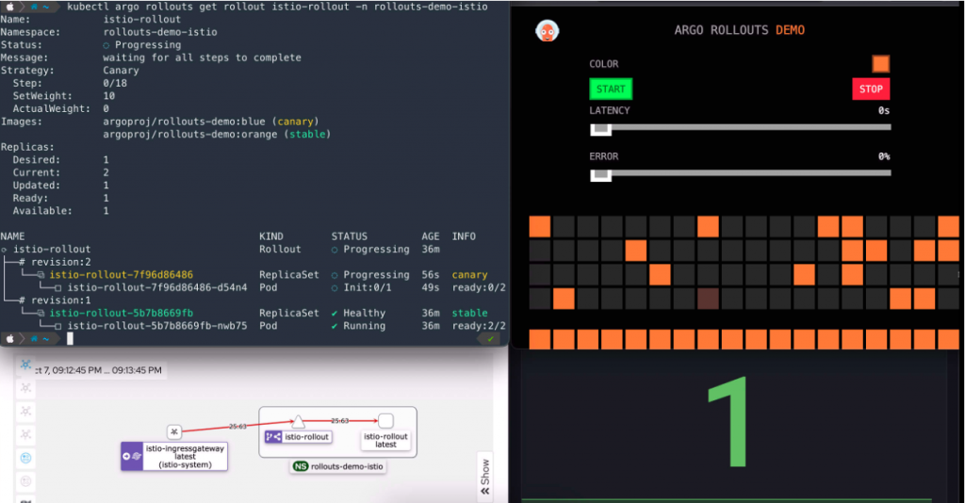
Task: Click pod istio-rollout-7f96d86486-d54n4 row
Action: [x=157, y=288]
